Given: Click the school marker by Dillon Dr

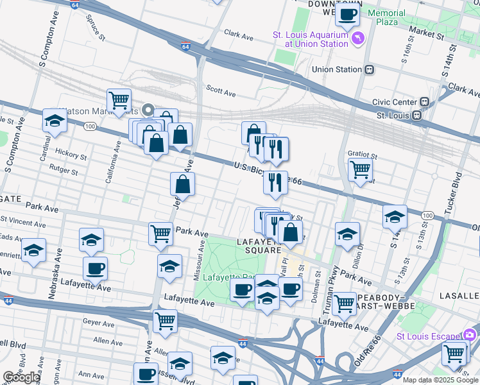Looking at the screenshot, I should click(347, 234).
